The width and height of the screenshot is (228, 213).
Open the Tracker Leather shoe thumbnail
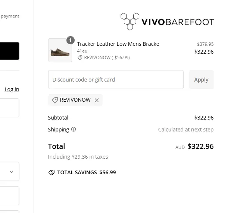[60, 50]
